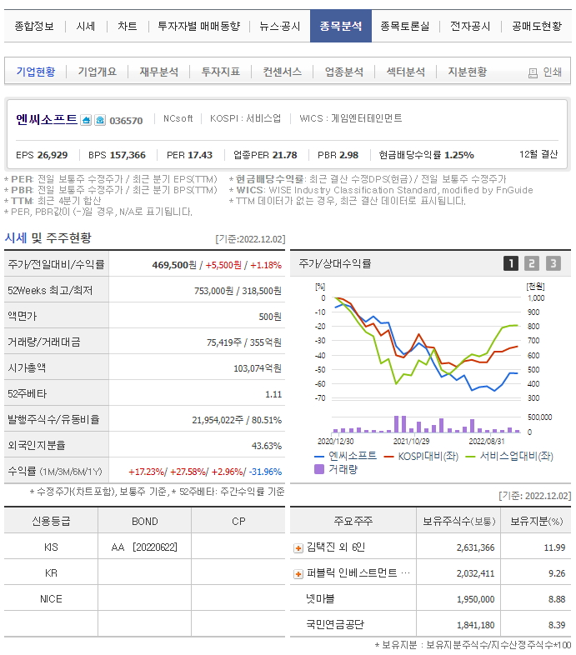Switch chart to view 2
Screen dimensions: 576x655
click(532, 263)
